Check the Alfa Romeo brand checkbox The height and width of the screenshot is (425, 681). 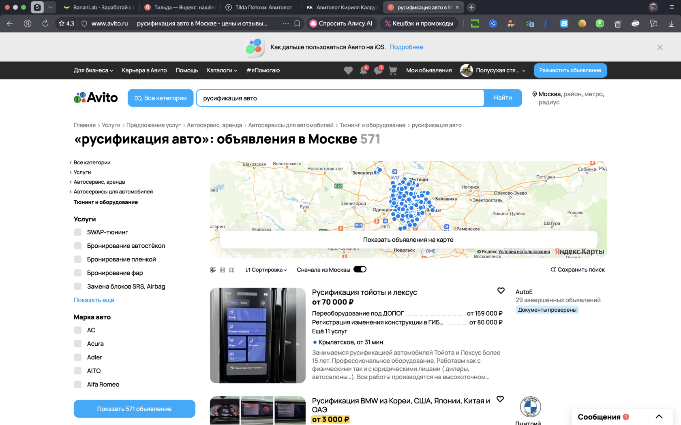pyautogui.click(x=78, y=385)
